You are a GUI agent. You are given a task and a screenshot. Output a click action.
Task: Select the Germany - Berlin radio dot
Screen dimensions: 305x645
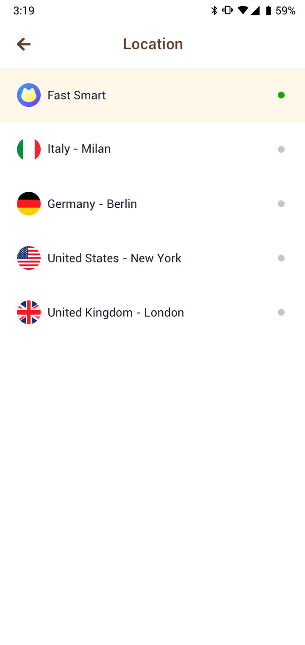click(x=281, y=204)
